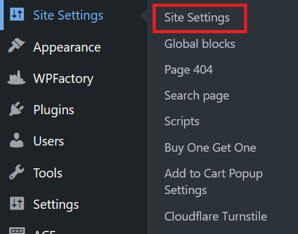Open the Search page submenu link
The width and height of the screenshot is (298, 234).
197,96
